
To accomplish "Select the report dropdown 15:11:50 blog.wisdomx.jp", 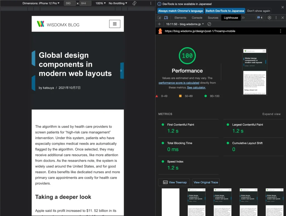I will pos(185,24).
